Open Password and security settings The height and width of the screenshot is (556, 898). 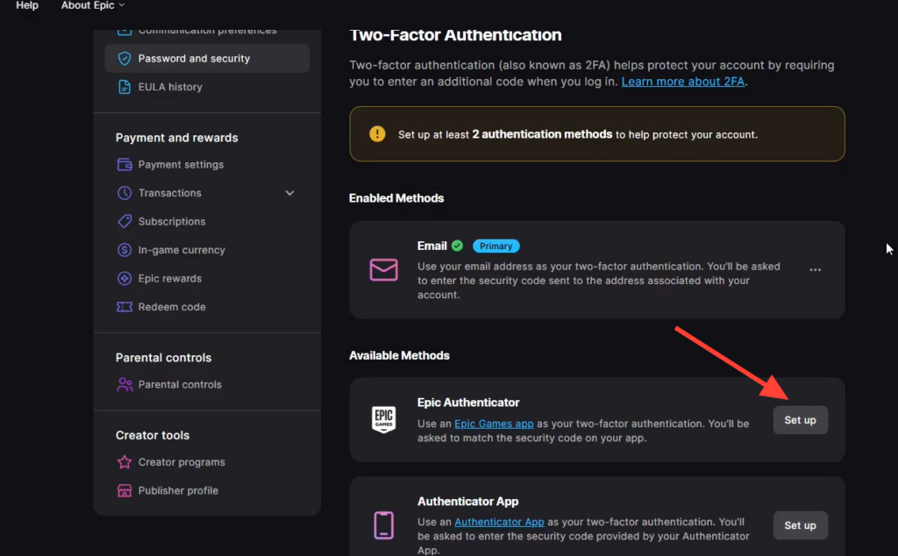[207, 59]
